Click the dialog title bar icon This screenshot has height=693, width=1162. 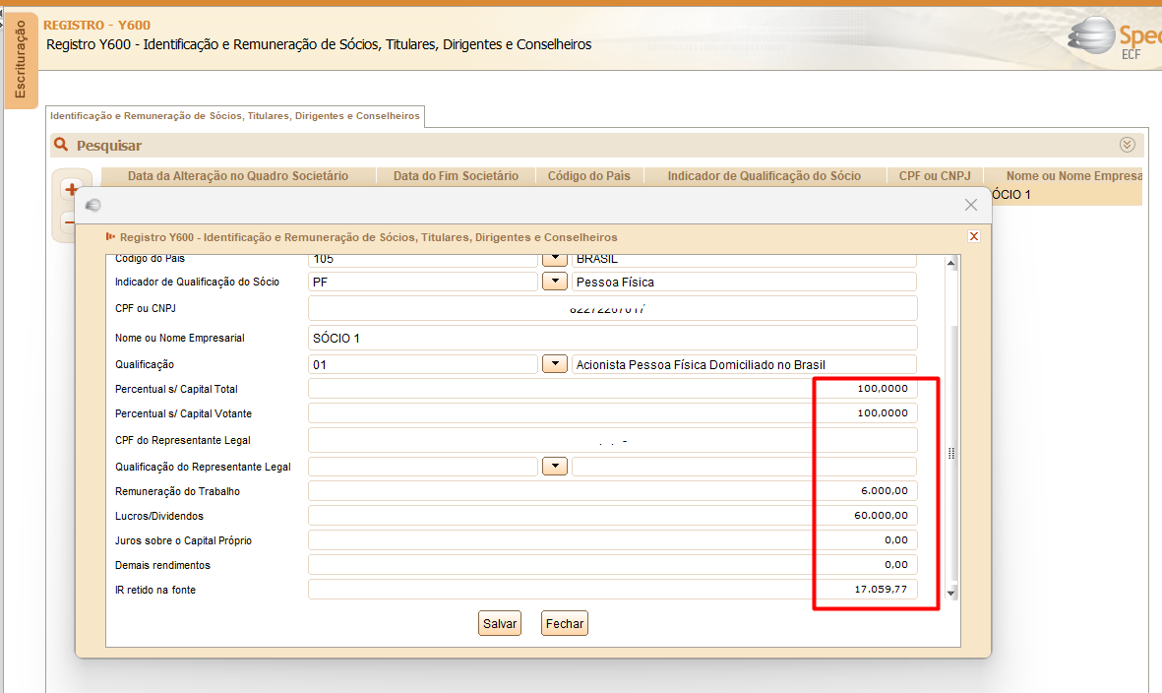coord(92,205)
